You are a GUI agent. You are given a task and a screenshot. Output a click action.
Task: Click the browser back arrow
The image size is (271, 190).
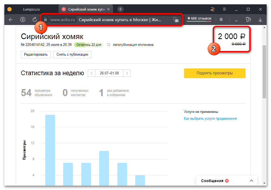pyautogui.click(x=11, y=20)
